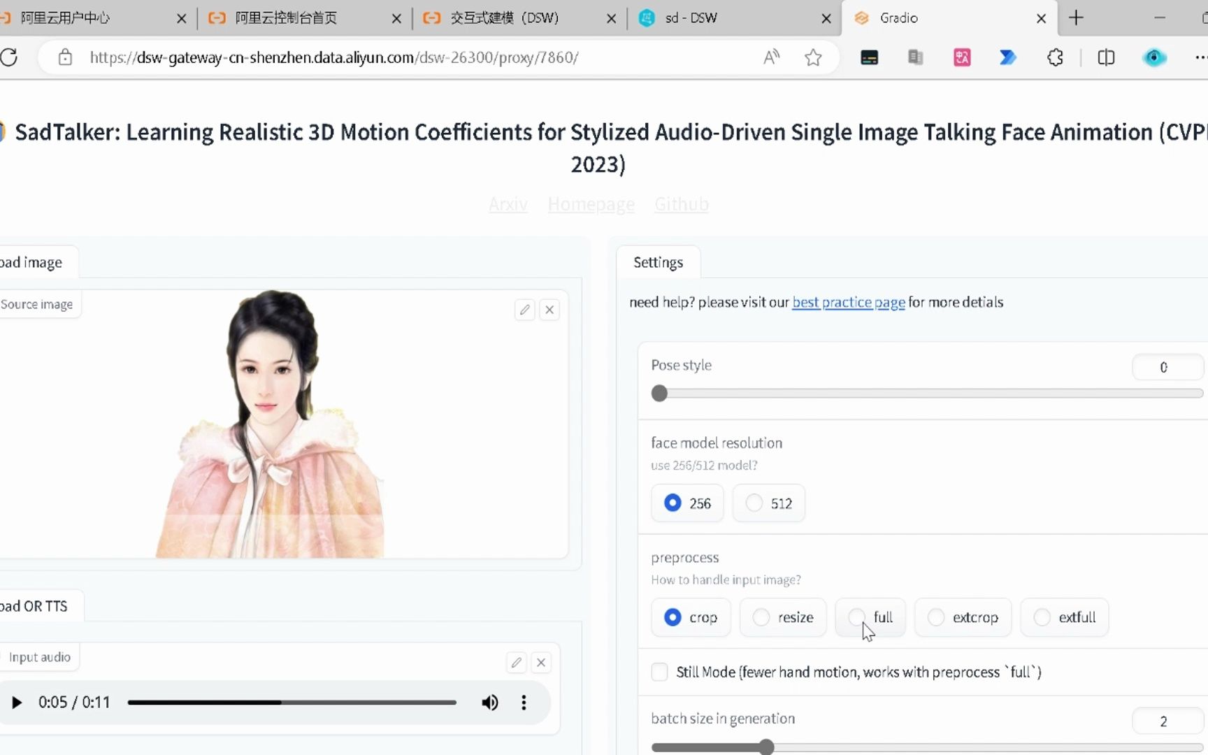Open the Read aloud icon in the address bar

point(771,57)
